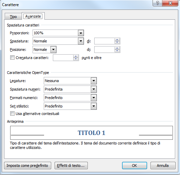The image size is (180, 175).
Task: Decrease Crenatura caratteri points arrow
Action: [76, 59]
